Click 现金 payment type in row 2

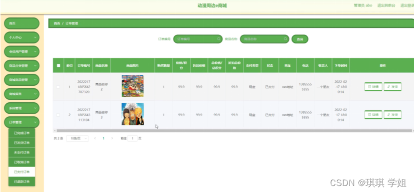[x=252, y=115]
